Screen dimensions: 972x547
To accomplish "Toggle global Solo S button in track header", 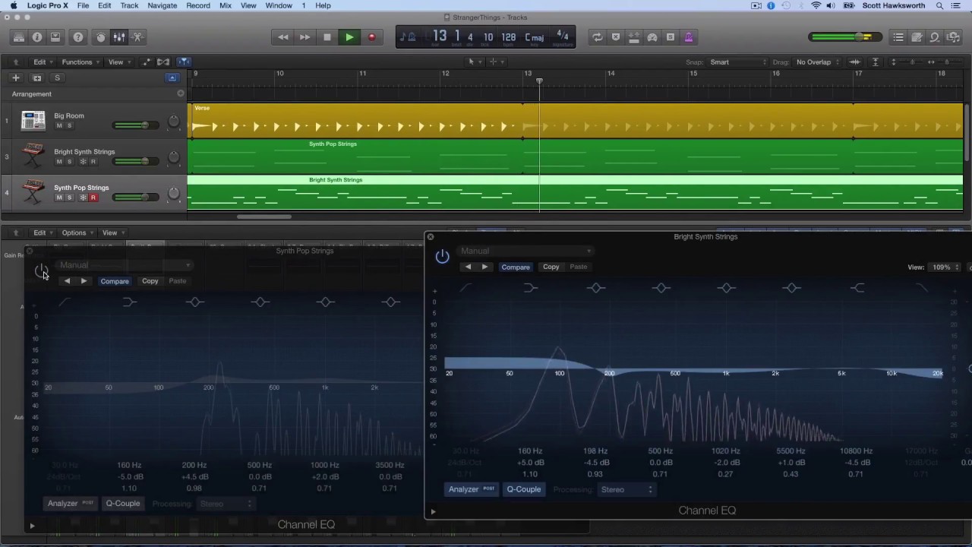I will click(x=57, y=77).
